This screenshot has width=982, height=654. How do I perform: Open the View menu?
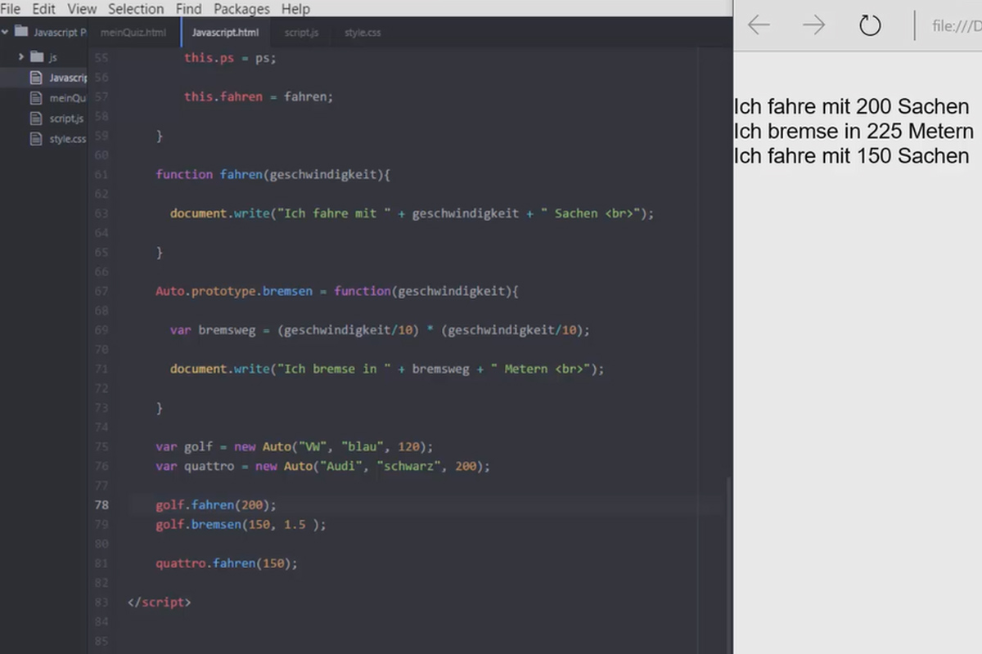click(82, 9)
